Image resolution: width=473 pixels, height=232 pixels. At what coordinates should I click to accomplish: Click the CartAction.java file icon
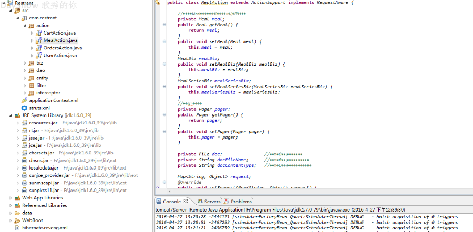[x=38, y=33]
